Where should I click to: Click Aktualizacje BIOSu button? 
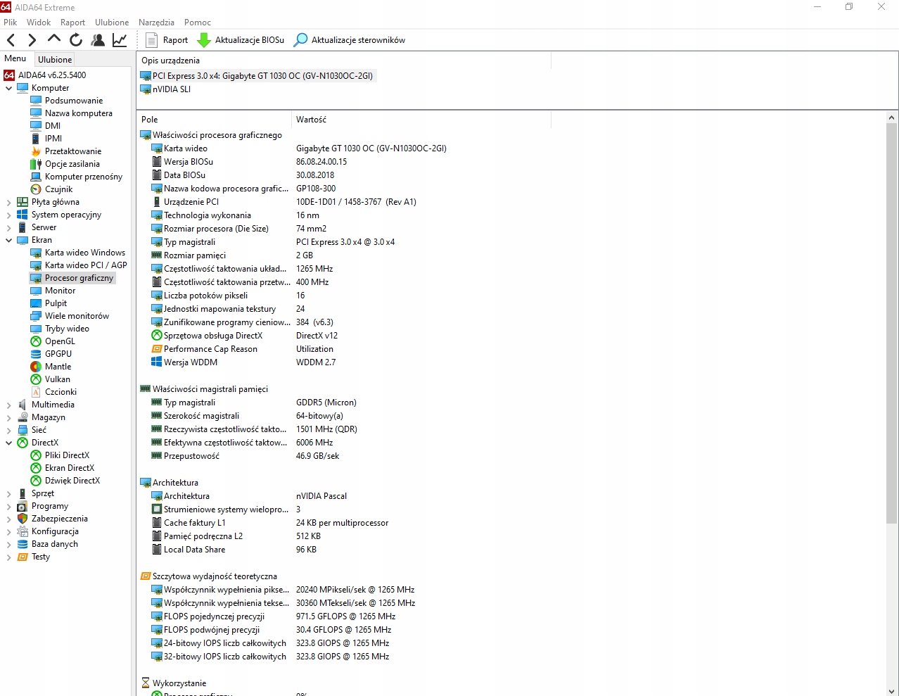click(241, 40)
